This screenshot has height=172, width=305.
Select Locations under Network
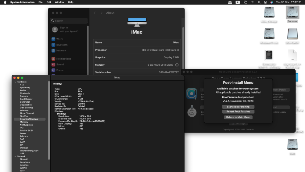25,162
